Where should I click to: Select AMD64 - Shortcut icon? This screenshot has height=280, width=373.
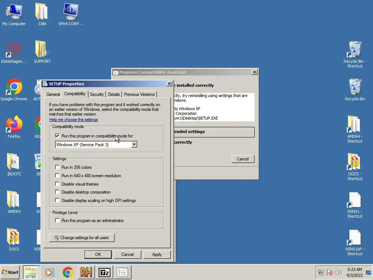355,129
